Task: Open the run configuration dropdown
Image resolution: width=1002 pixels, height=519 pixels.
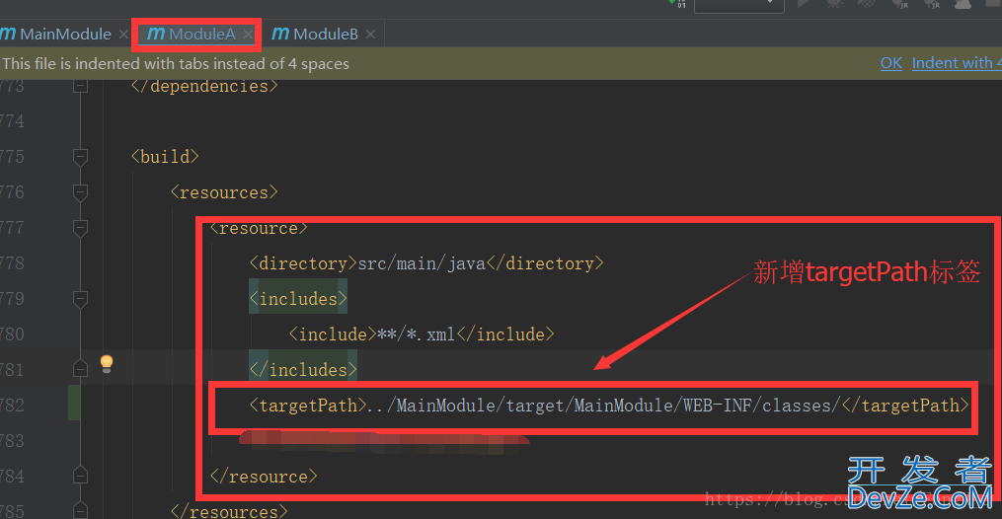Action: pyautogui.click(x=738, y=6)
